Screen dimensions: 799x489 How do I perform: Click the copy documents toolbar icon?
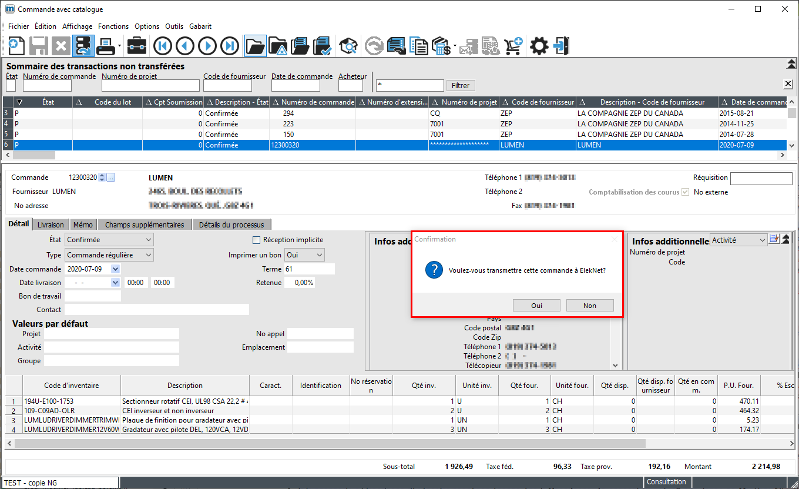pyautogui.click(x=419, y=45)
